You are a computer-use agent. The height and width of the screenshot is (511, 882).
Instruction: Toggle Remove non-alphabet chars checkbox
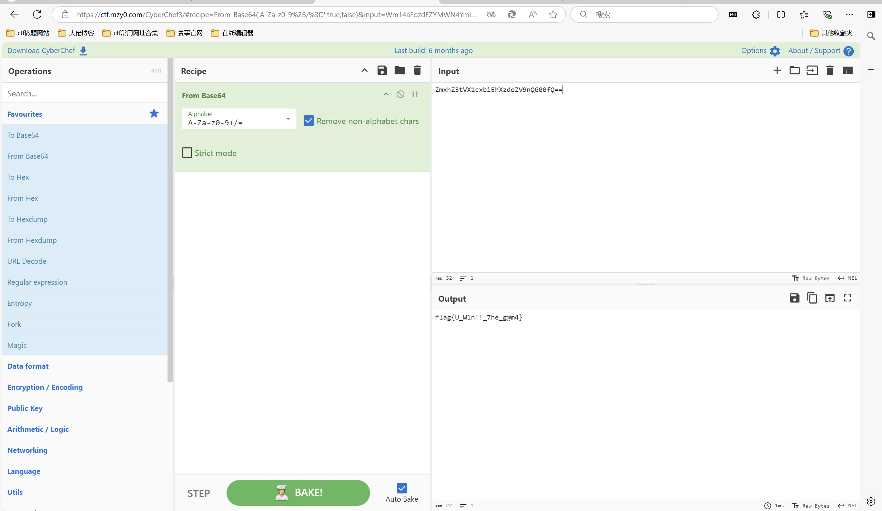[309, 121]
